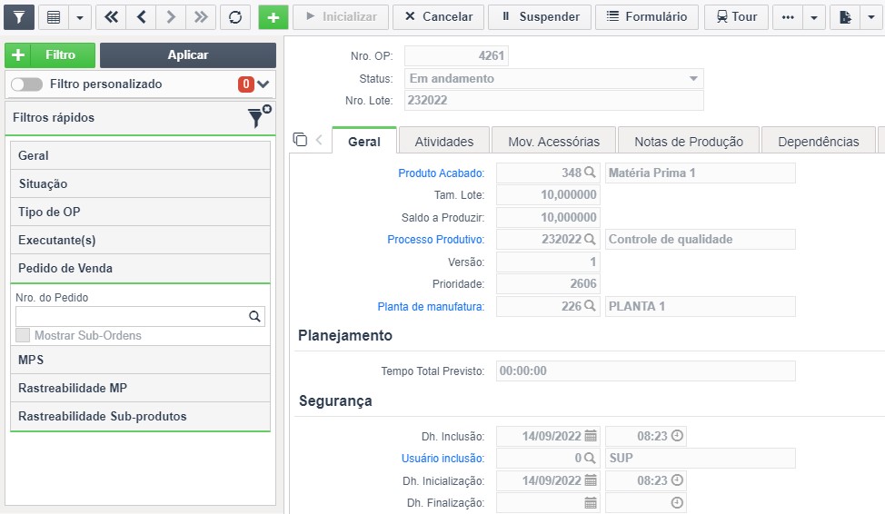Add new production order with green plus
Image resolution: width=885 pixels, height=514 pixels.
pyautogui.click(x=273, y=17)
